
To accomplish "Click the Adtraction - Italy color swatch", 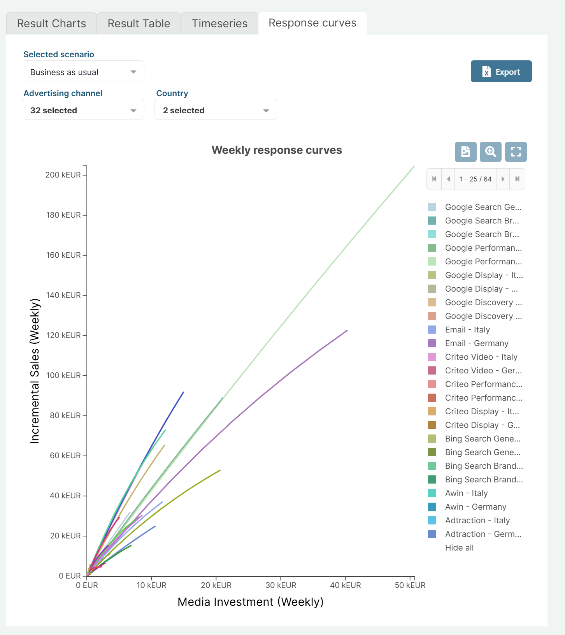I will pyautogui.click(x=432, y=521).
